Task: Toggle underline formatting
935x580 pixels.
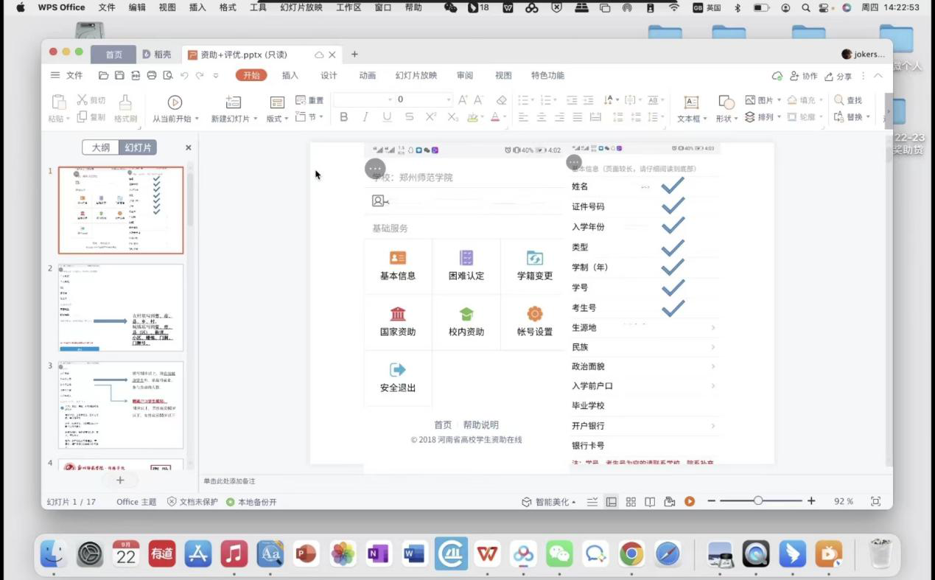Action: (386, 117)
